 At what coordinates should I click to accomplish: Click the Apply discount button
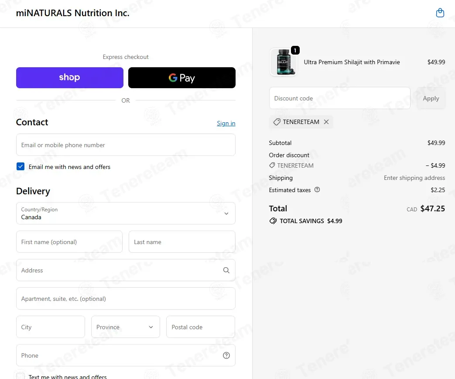click(x=431, y=98)
